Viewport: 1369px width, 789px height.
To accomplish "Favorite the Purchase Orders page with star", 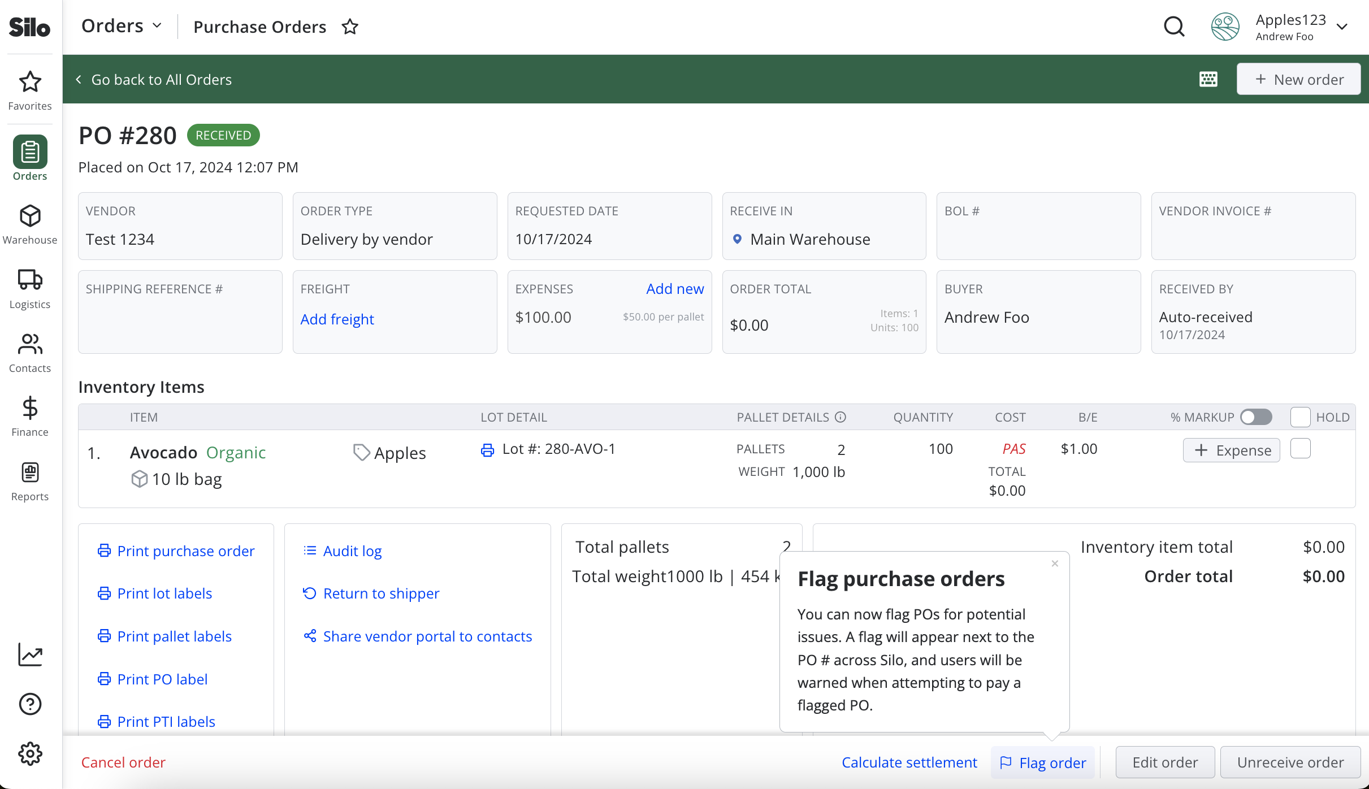I will coord(350,27).
